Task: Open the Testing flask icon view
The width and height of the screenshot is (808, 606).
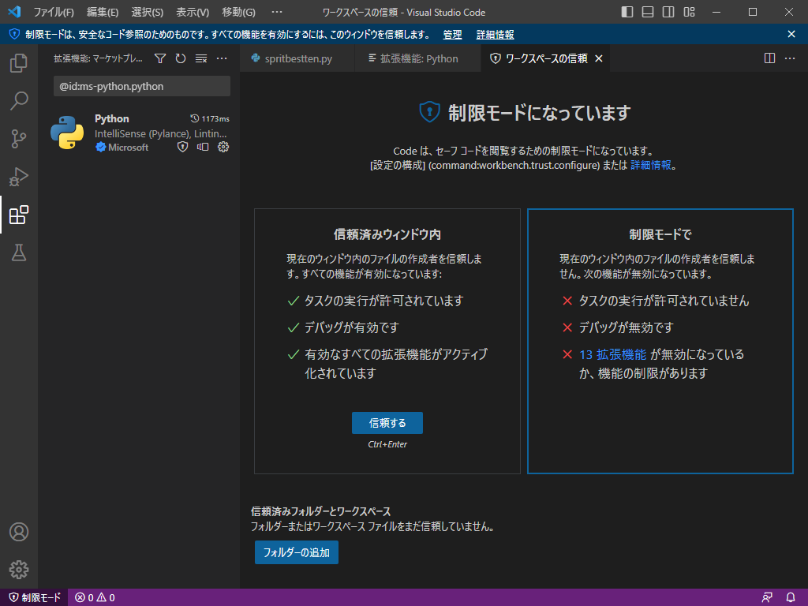Action: (x=19, y=252)
